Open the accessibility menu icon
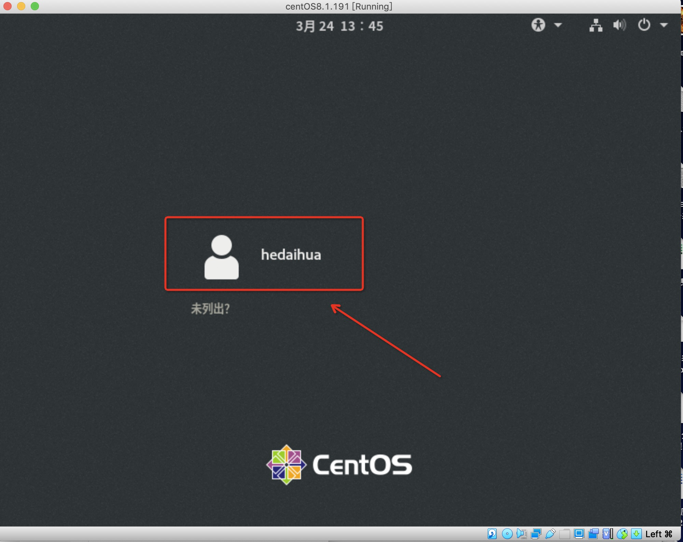Viewport: 683px width, 542px height. (538, 25)
